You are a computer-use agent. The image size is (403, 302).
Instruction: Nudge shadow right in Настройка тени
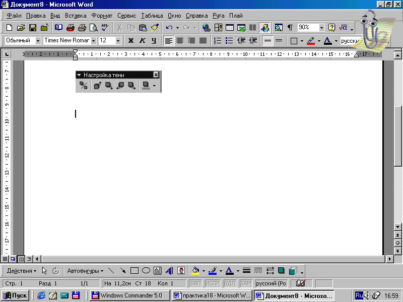click(132, 86)
